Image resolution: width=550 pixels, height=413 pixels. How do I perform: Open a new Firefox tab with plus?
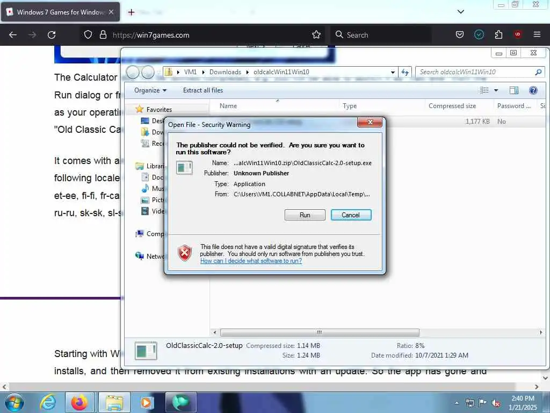(131, 12)
